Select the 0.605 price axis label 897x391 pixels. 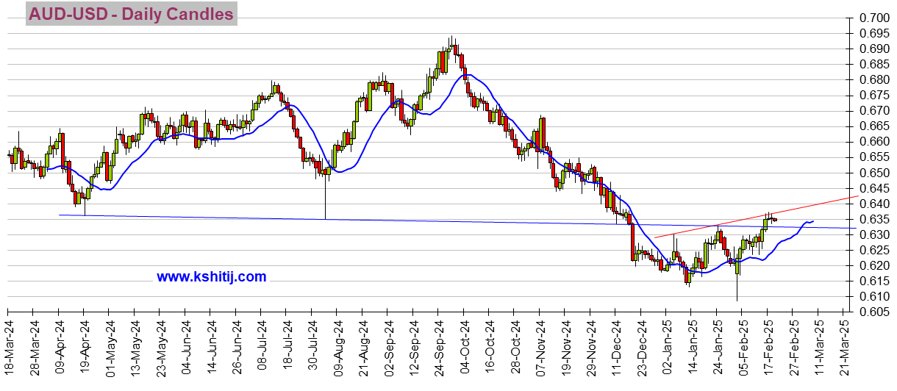coord(875,312)
